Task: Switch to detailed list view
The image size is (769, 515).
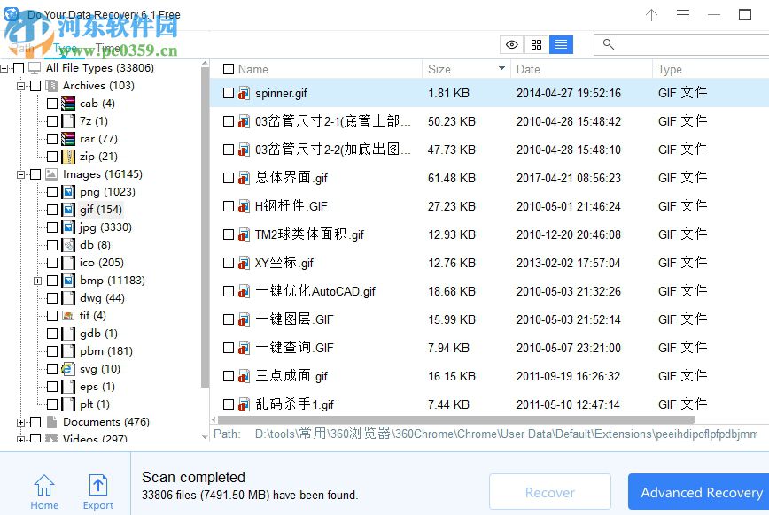Action: point(561,44)
